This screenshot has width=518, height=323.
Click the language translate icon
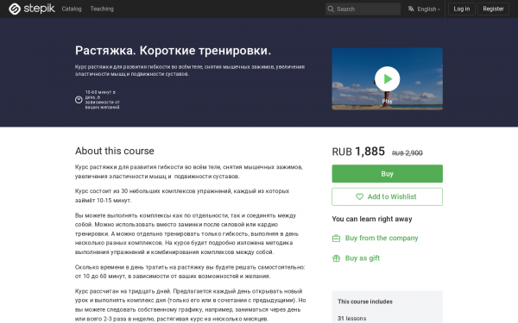click(x=411, y=9)
